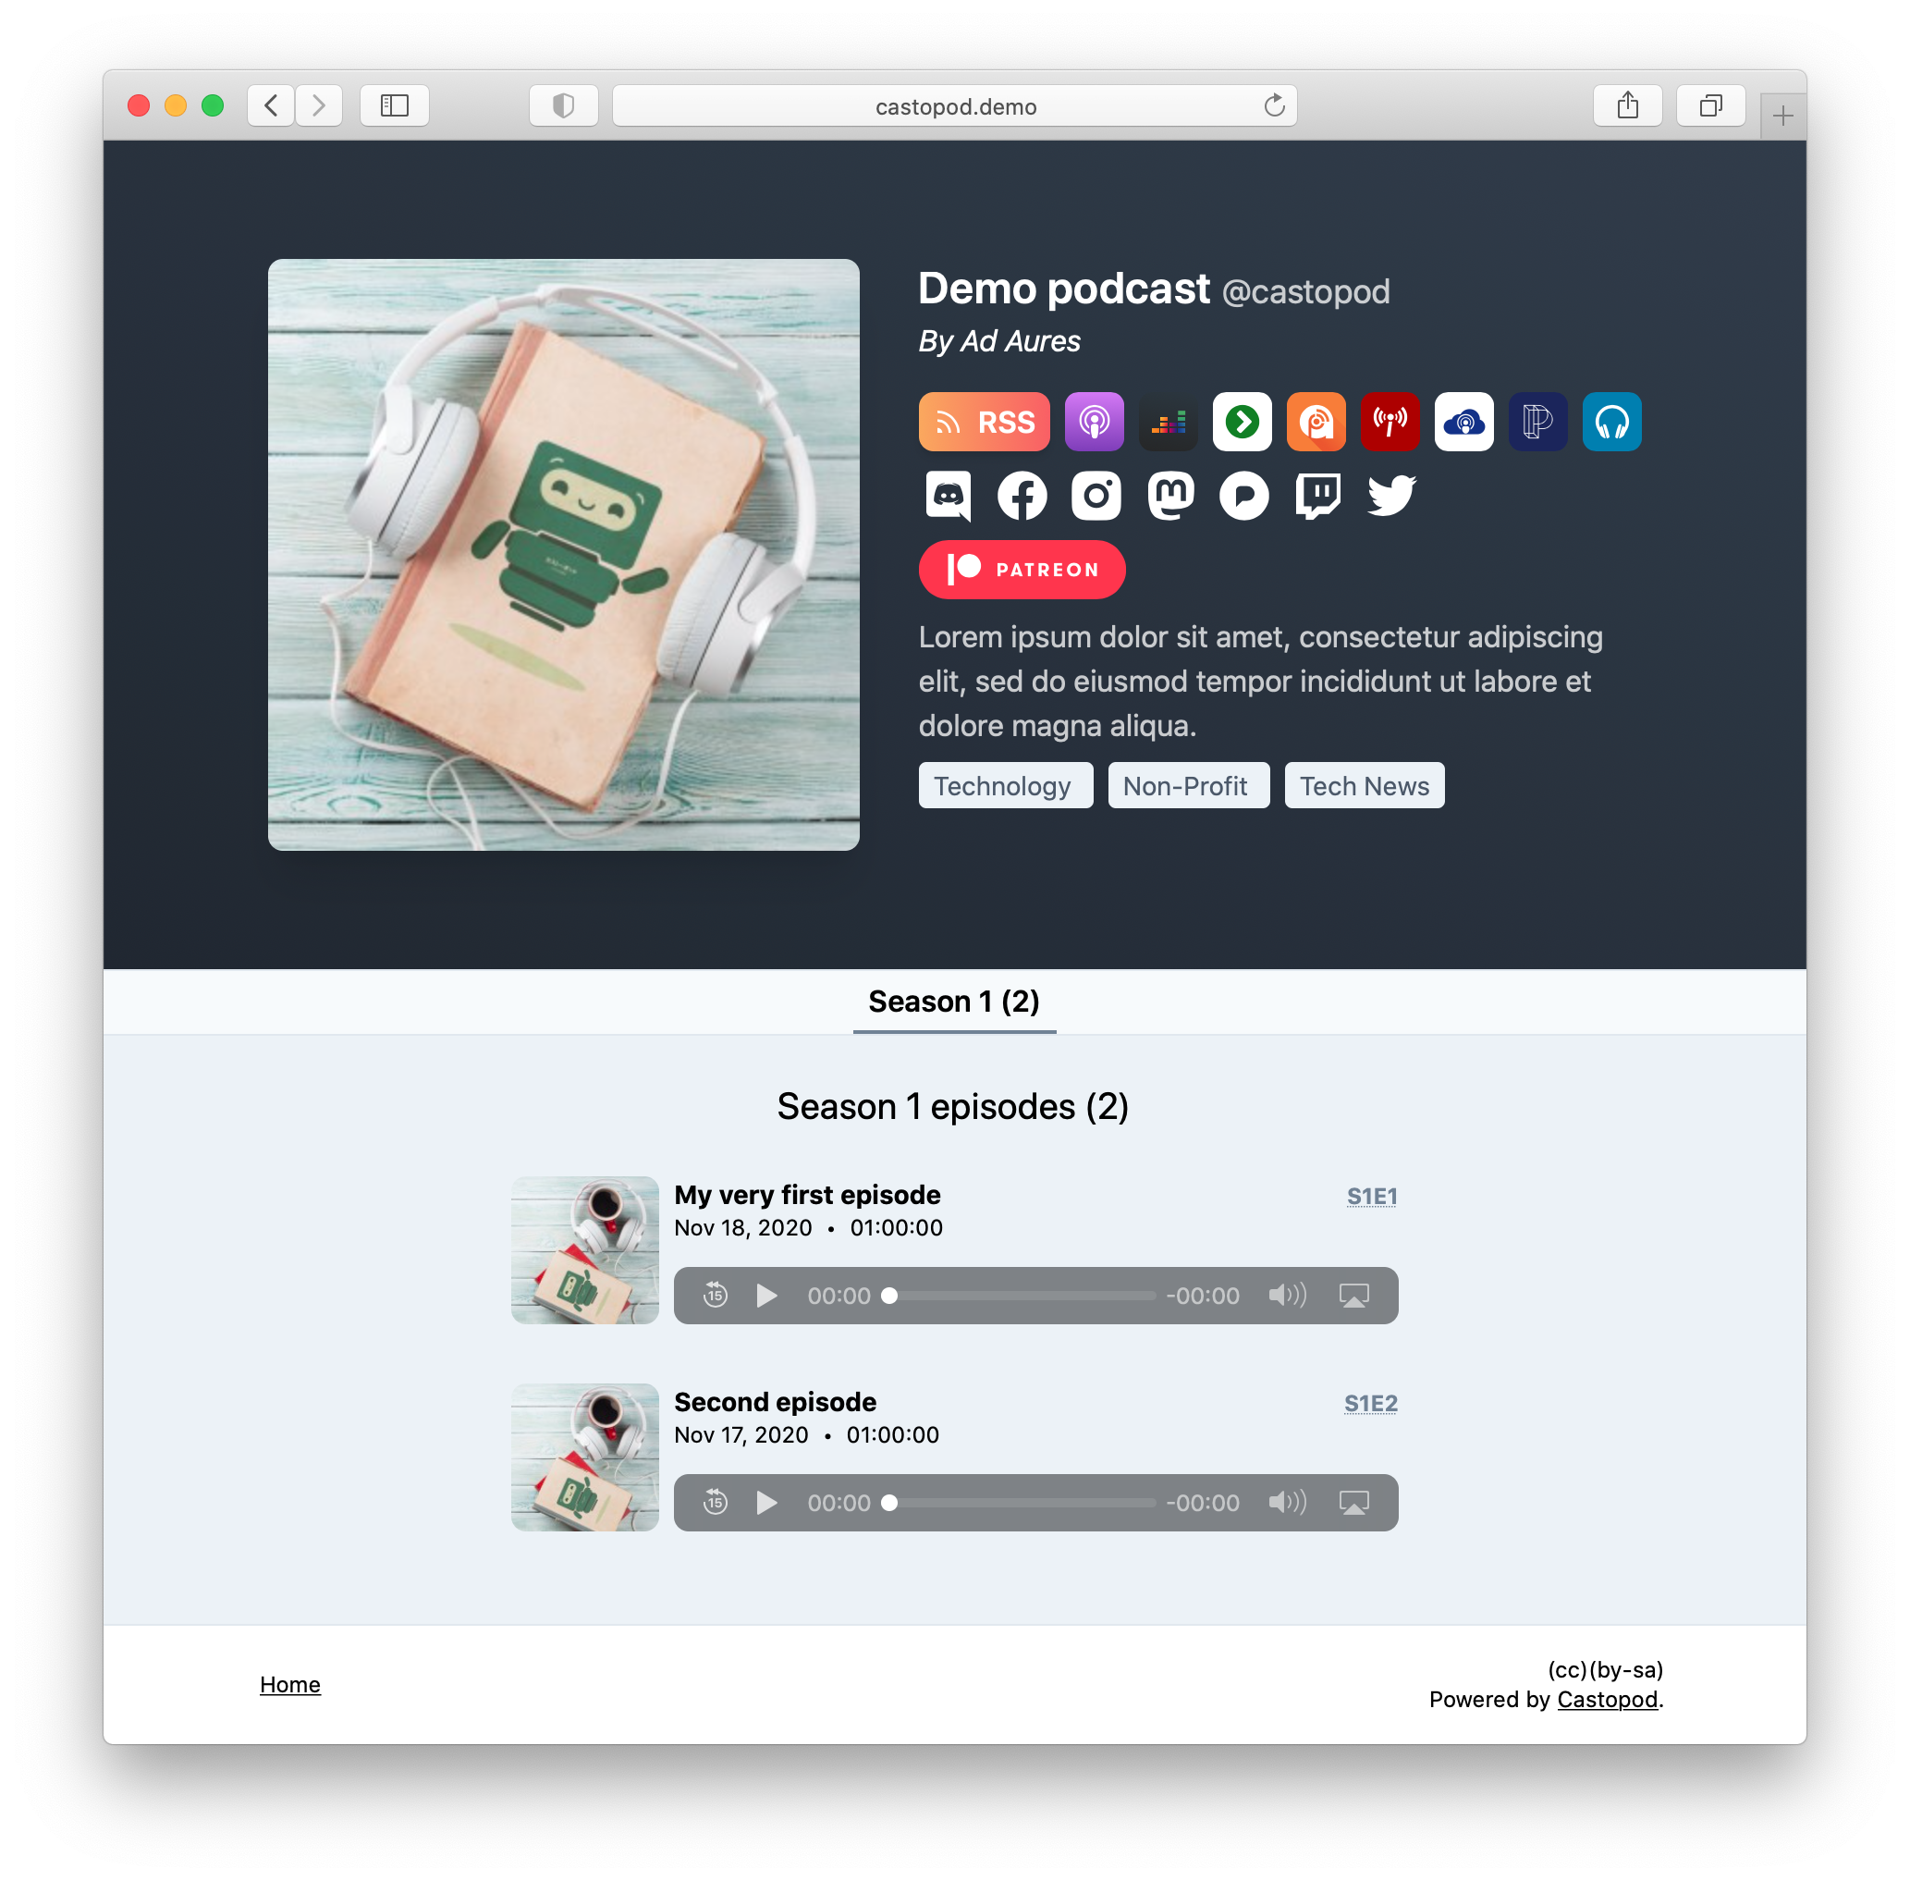Click the Mastodon social icon
This screenshot has height=1881, width=1910.
[x=1169, y=496]
